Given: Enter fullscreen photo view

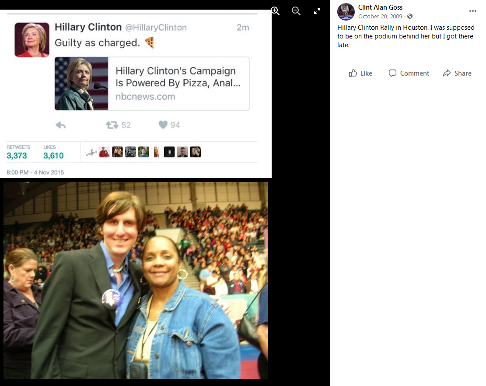Looking at the screenshot, I should [317, 11].
